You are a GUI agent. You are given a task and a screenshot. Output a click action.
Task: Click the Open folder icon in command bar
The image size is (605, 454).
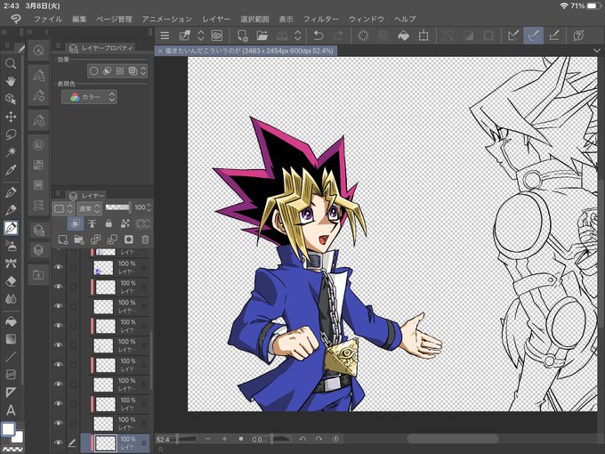[262, 36]
